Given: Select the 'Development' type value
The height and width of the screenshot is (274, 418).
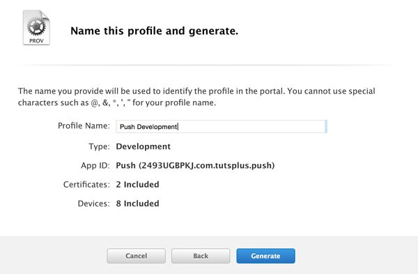Looking at the screenshot, I should [x=143, y=146].
